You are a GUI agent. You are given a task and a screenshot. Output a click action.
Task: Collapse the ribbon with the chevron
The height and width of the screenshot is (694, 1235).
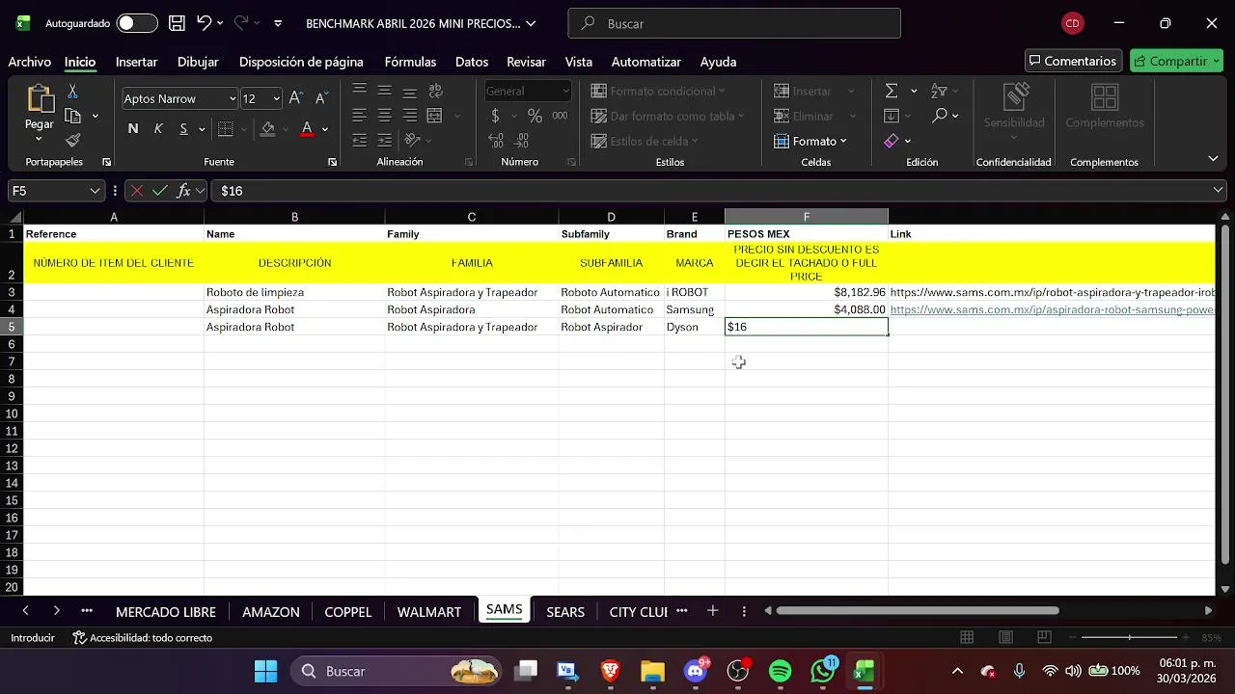coord(1213,158)
